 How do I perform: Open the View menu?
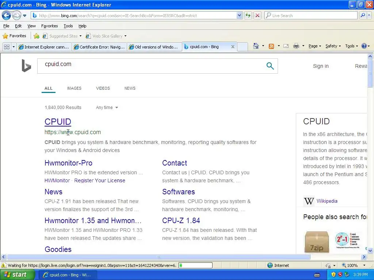(x=31, y=26)
